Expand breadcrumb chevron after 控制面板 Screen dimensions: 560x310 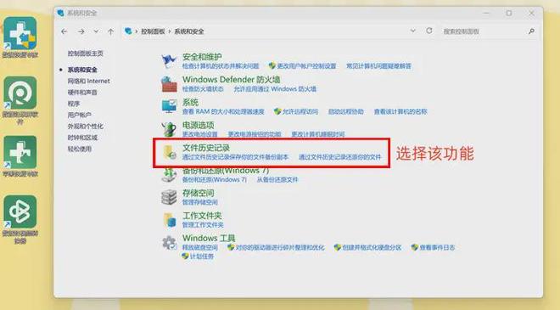click(170, 31)
